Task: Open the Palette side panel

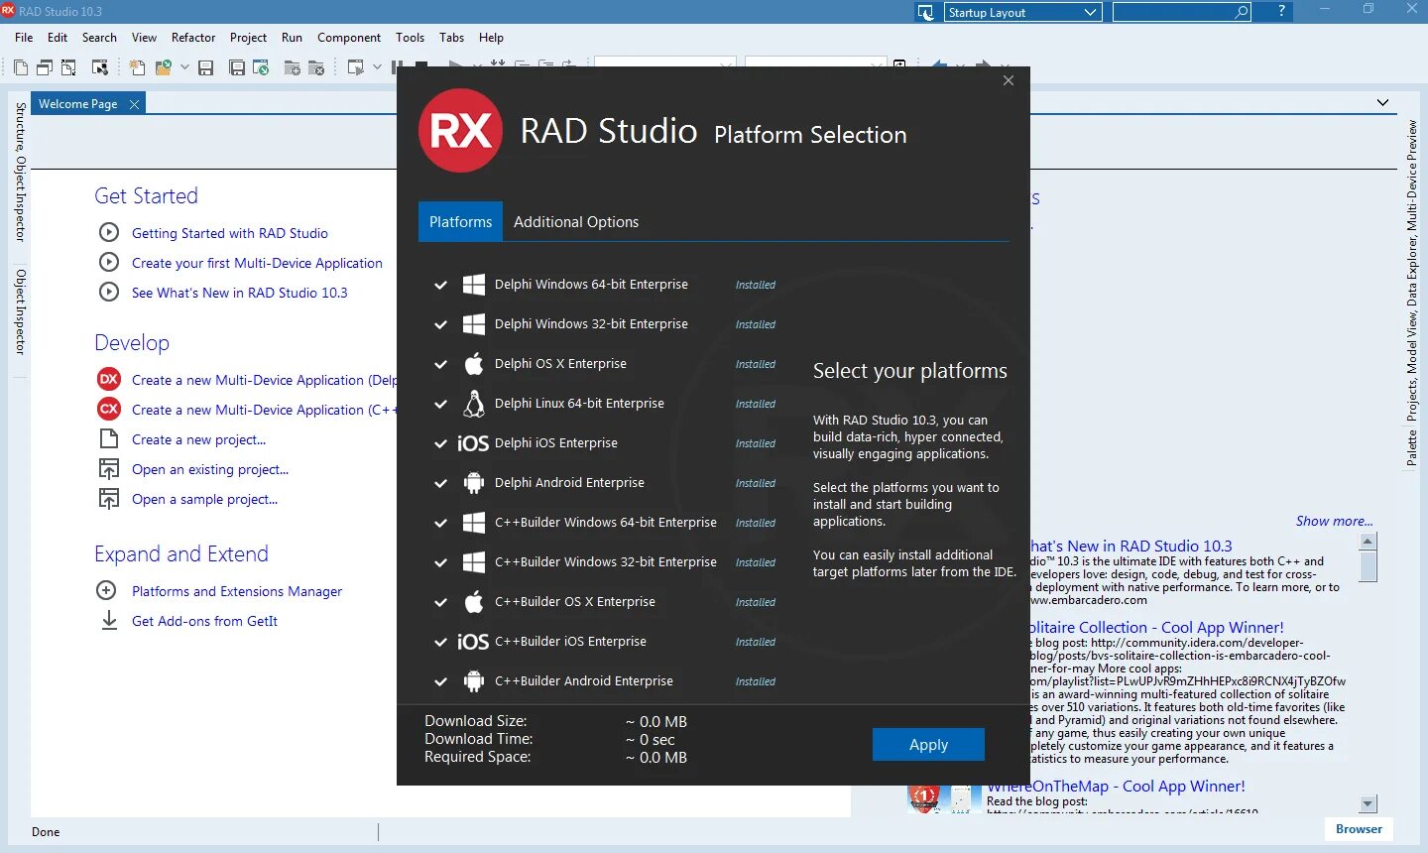Action: tap(1412, 448)
